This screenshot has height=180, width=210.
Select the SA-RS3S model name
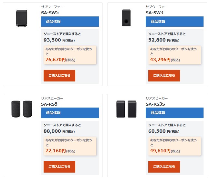[155, 104]
